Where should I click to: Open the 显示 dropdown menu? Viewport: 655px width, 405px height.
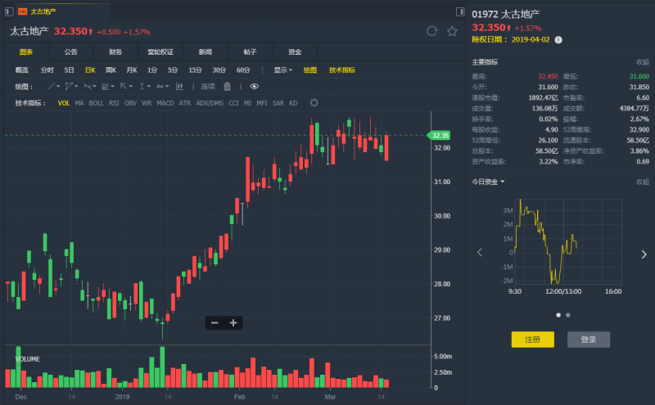tap(282, 70)
